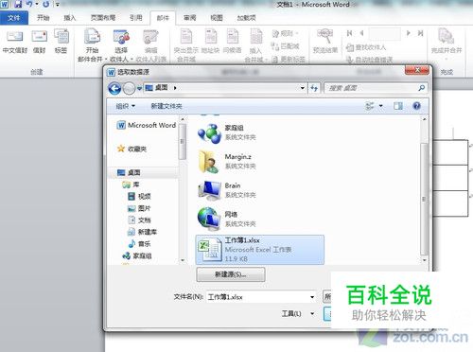This screenshot has height=352, width=473.
Task: Expand the address bar path dropdown
Action: [302, 88]
